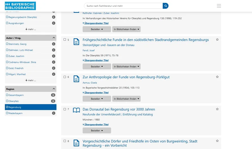Open Bestellen dropdown for result 7
252x149 pixels.
coord(97,130)
